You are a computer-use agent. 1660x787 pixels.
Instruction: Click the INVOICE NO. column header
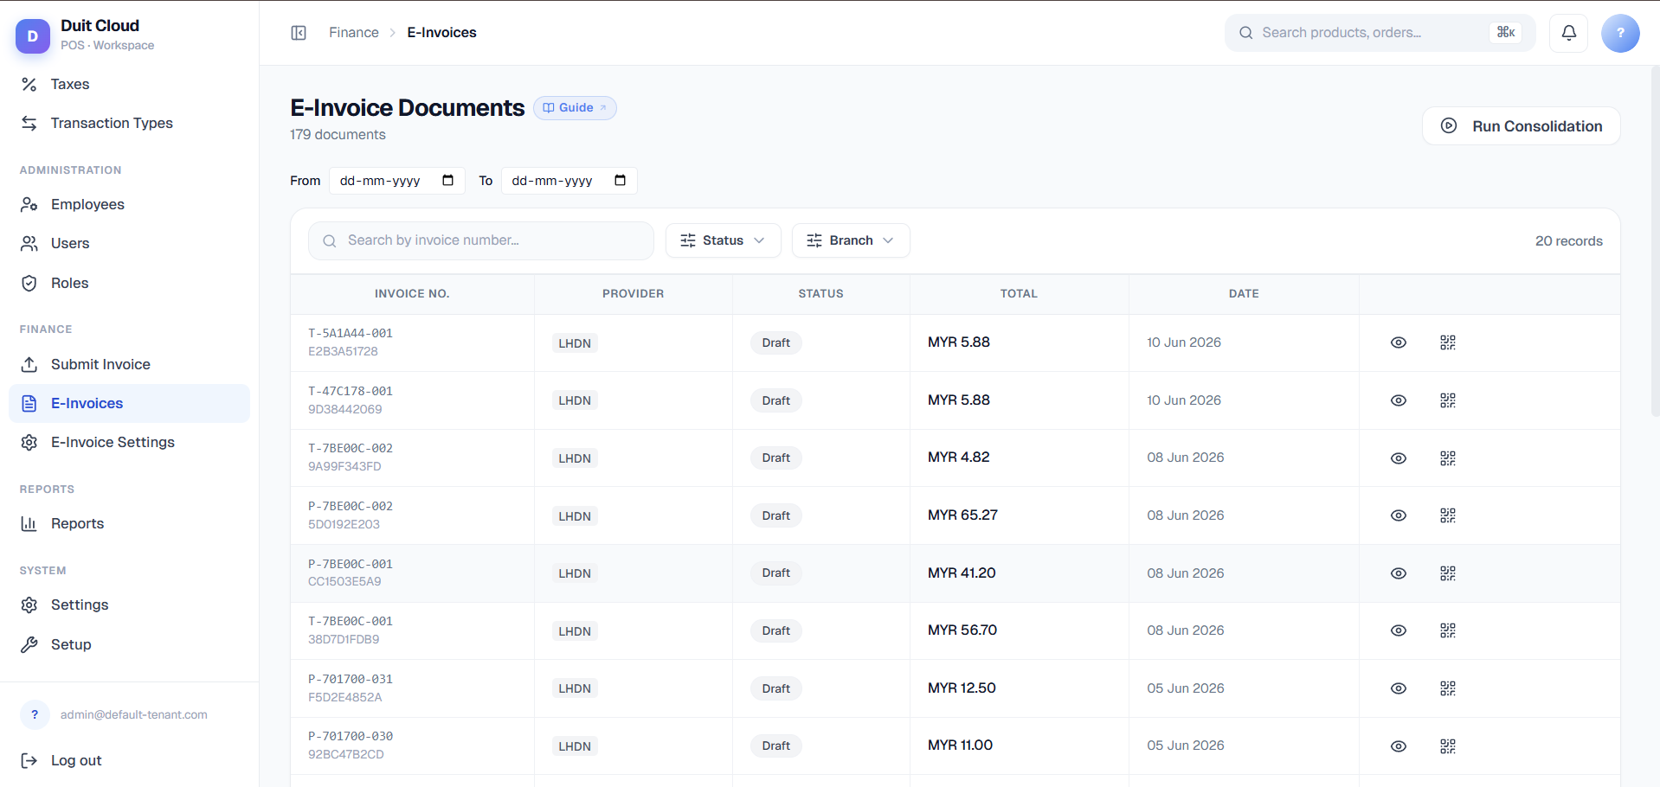pos(412,294)
